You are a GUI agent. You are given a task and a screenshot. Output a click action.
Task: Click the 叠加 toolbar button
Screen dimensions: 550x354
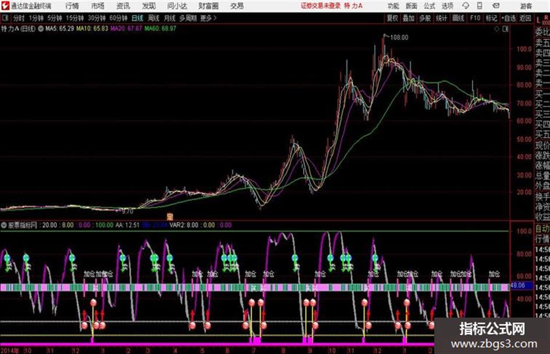click(x=409, y=18)
